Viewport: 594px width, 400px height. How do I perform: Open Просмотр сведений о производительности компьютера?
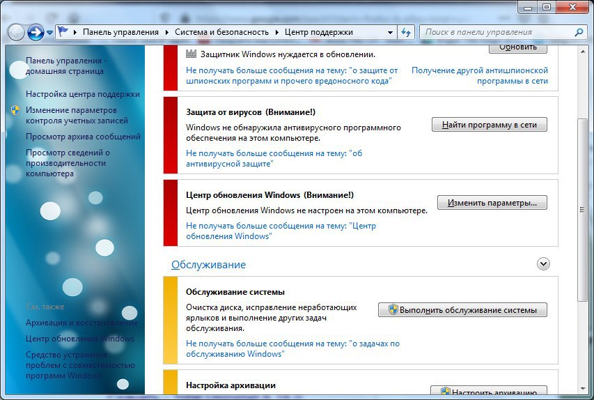(x=68, y=163)
